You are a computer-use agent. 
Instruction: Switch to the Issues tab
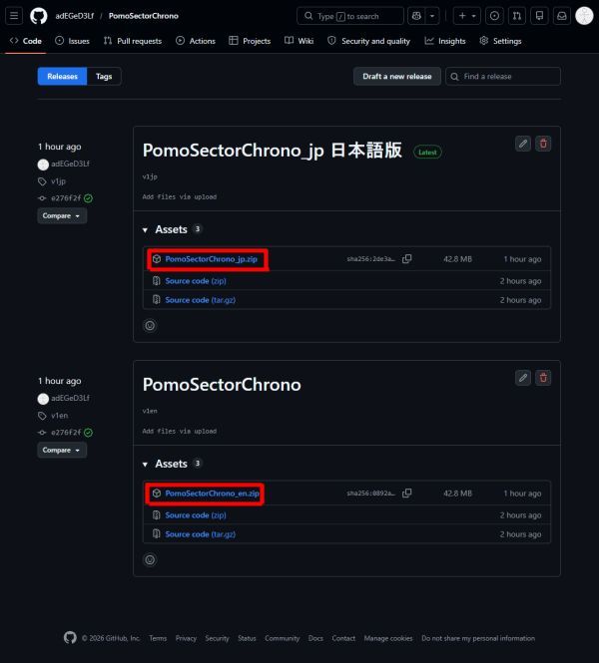(x=73, y=41)
